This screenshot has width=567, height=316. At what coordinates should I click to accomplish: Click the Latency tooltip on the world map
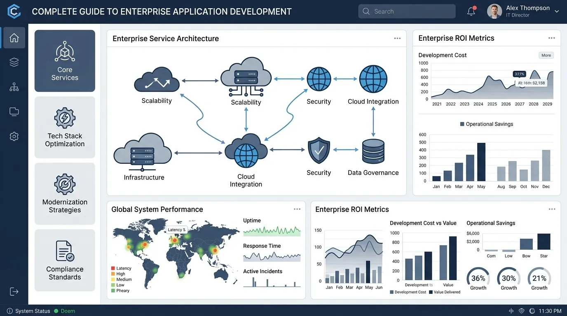pos(177,230)
